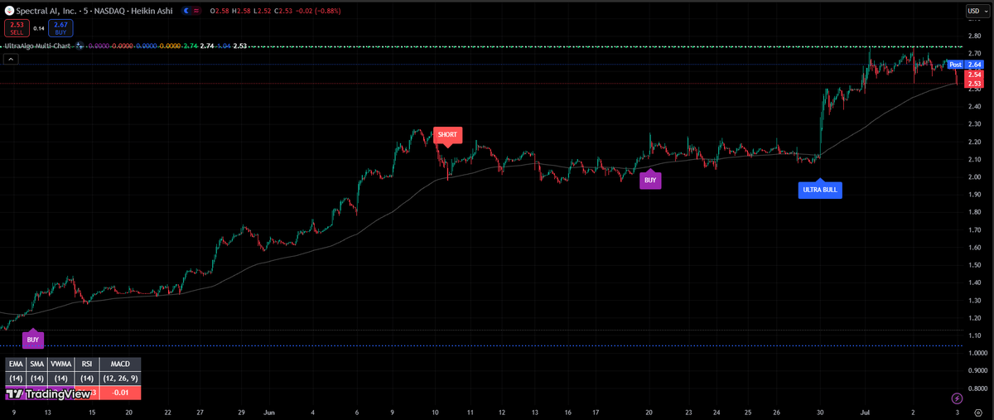Click the purple BUY label near date 9
The image size is (994, 420).
(x=33, y=340)
